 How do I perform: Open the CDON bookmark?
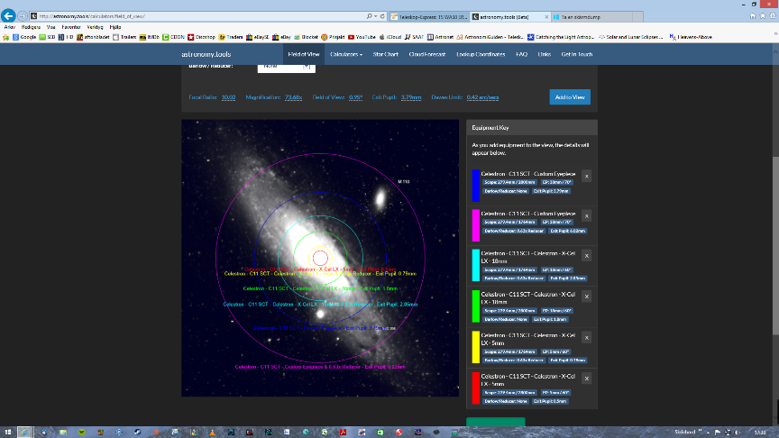(x=173, y=37)
